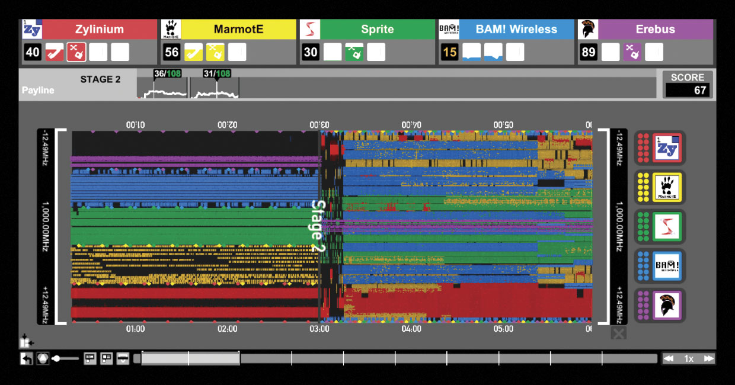735x385 pixels.
Task: Toggle Erebus team filter in side panel
Action: coord(660,306)
